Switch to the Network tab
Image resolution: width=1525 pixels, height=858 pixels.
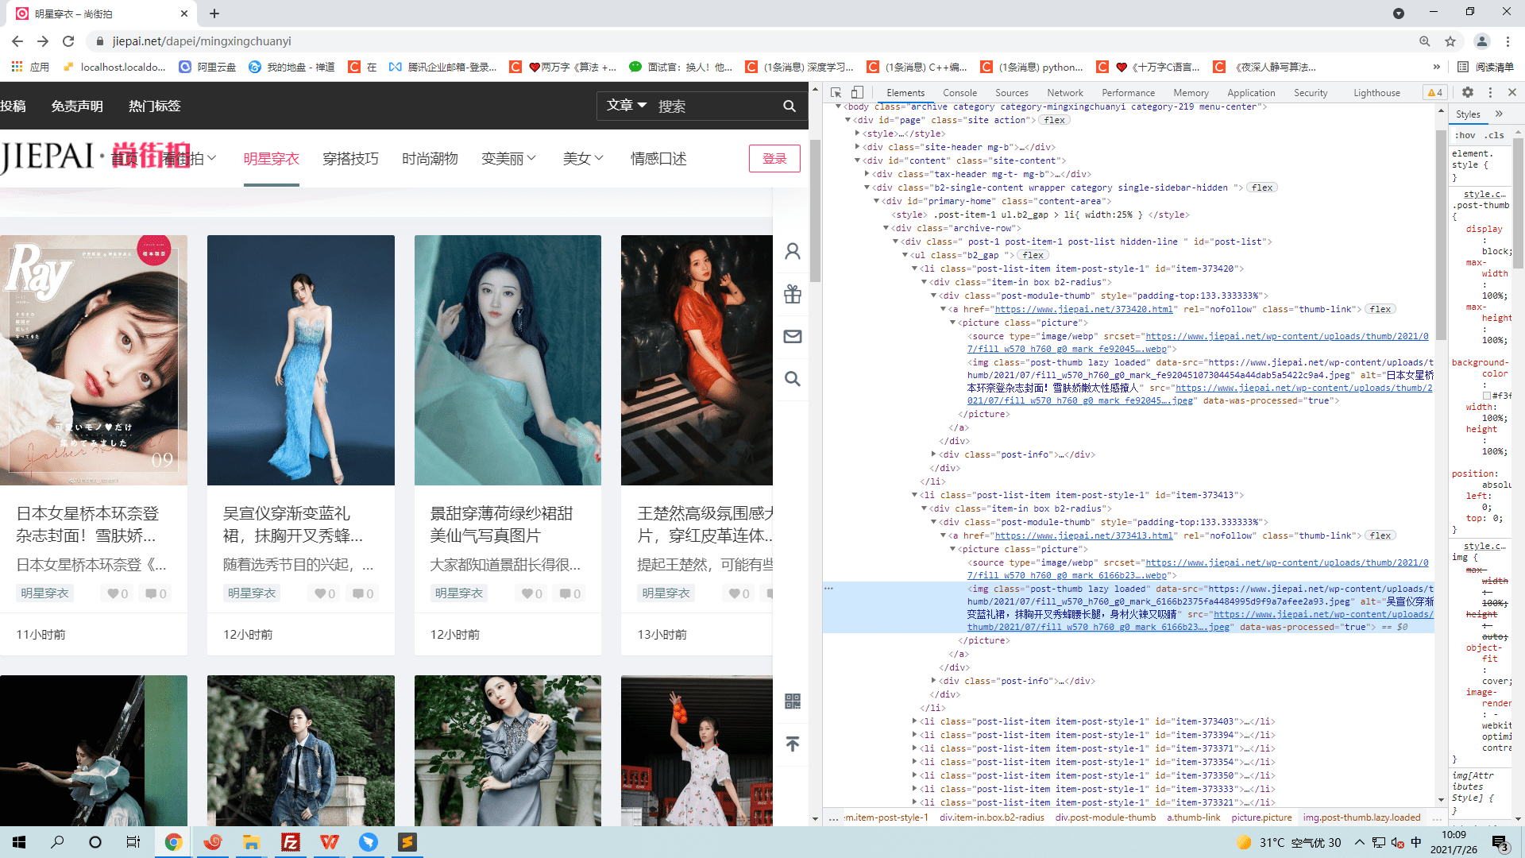click(1064, 93)
